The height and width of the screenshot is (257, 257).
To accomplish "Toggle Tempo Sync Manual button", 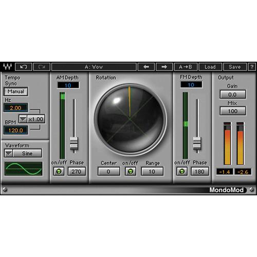I will tap(16, 91).
